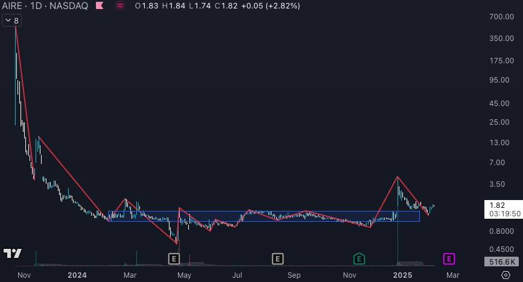Open chart settings gear in bottom corner
Viewport: 523px width, 282px height.
506,275
